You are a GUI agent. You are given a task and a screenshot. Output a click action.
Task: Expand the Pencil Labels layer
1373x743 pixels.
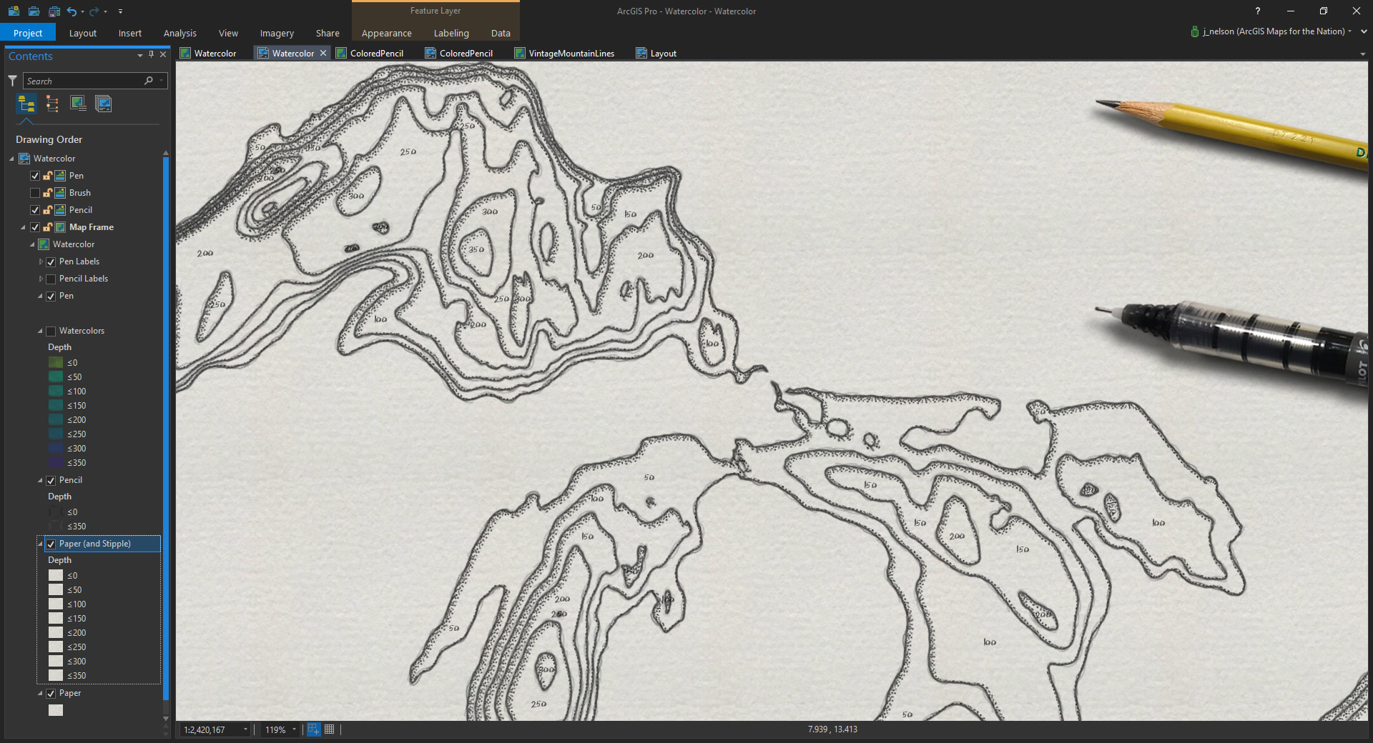[x=41, y=279]
